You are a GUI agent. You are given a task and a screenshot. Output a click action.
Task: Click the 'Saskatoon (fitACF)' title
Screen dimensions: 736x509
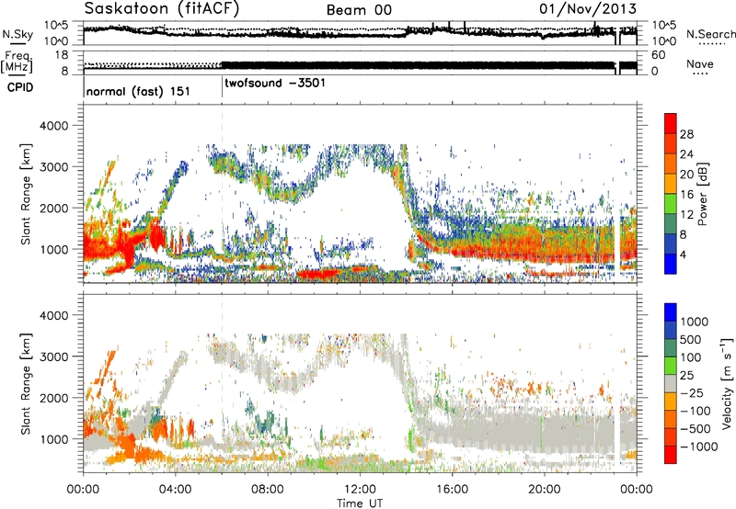(x=162, y=9)
